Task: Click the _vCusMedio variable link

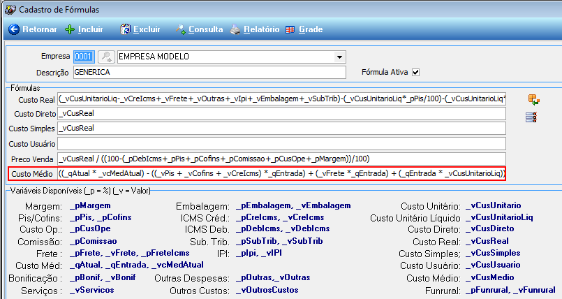Action: click(489, 277)
